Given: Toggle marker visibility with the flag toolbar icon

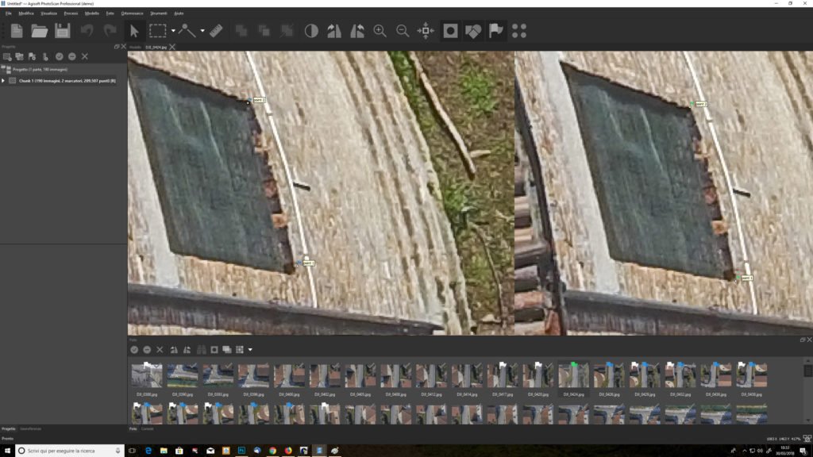Looking at the screenshot, I should coord(498,31).
